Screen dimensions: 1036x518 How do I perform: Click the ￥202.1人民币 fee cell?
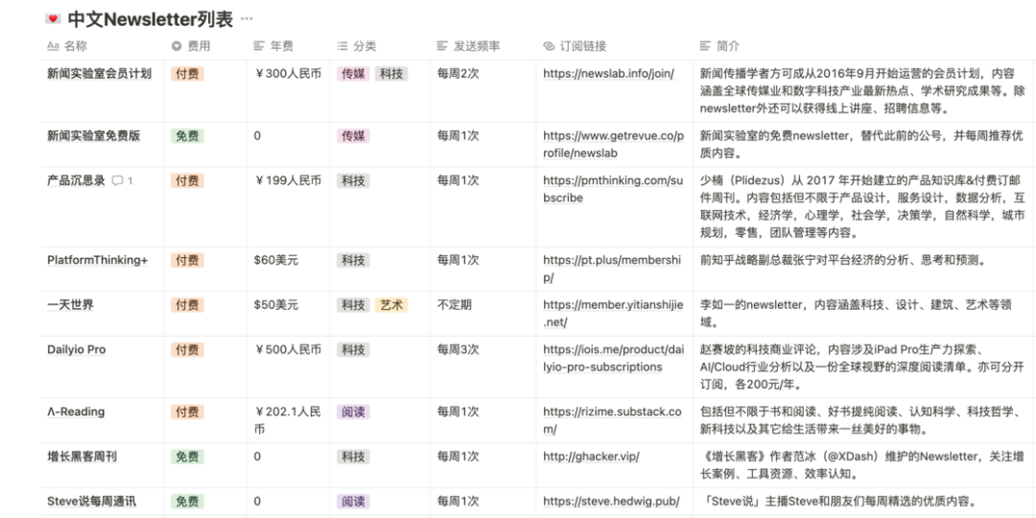click(x=288, y=420)
